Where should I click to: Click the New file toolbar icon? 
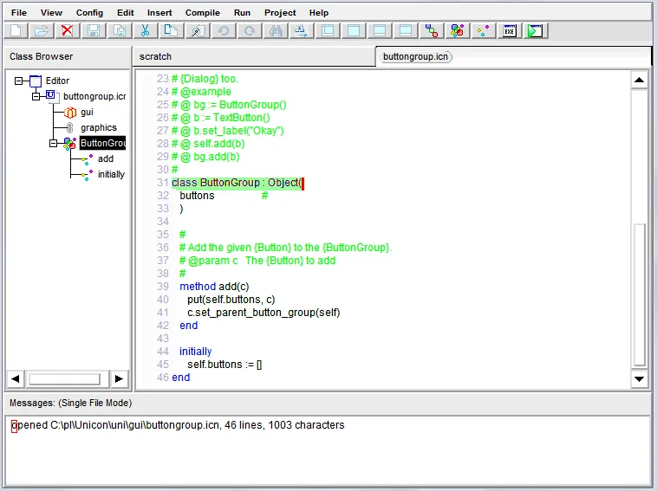point(16,30)
